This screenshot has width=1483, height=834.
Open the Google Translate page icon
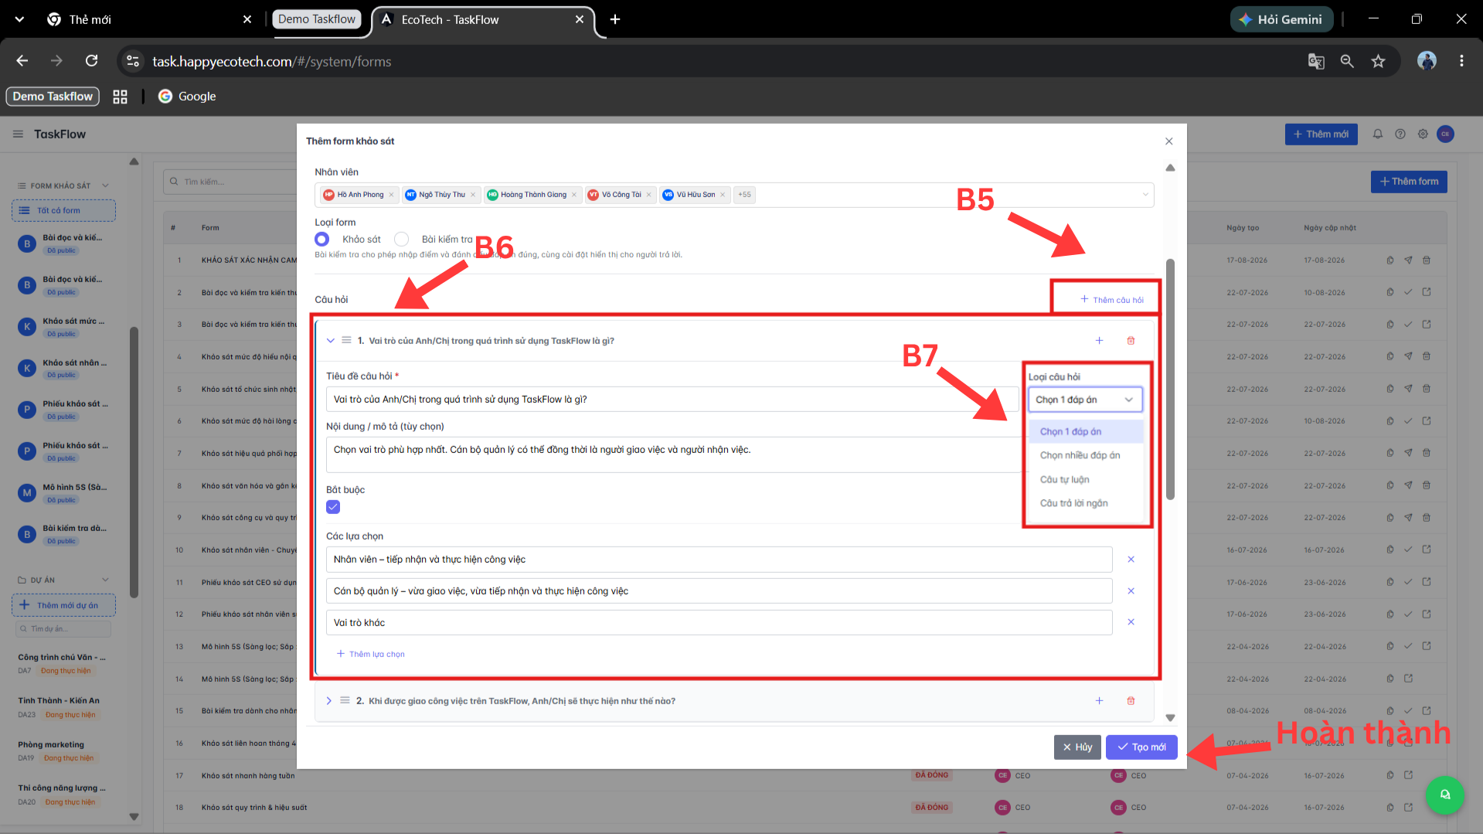pyautogui.click(x=1315, y=61)
